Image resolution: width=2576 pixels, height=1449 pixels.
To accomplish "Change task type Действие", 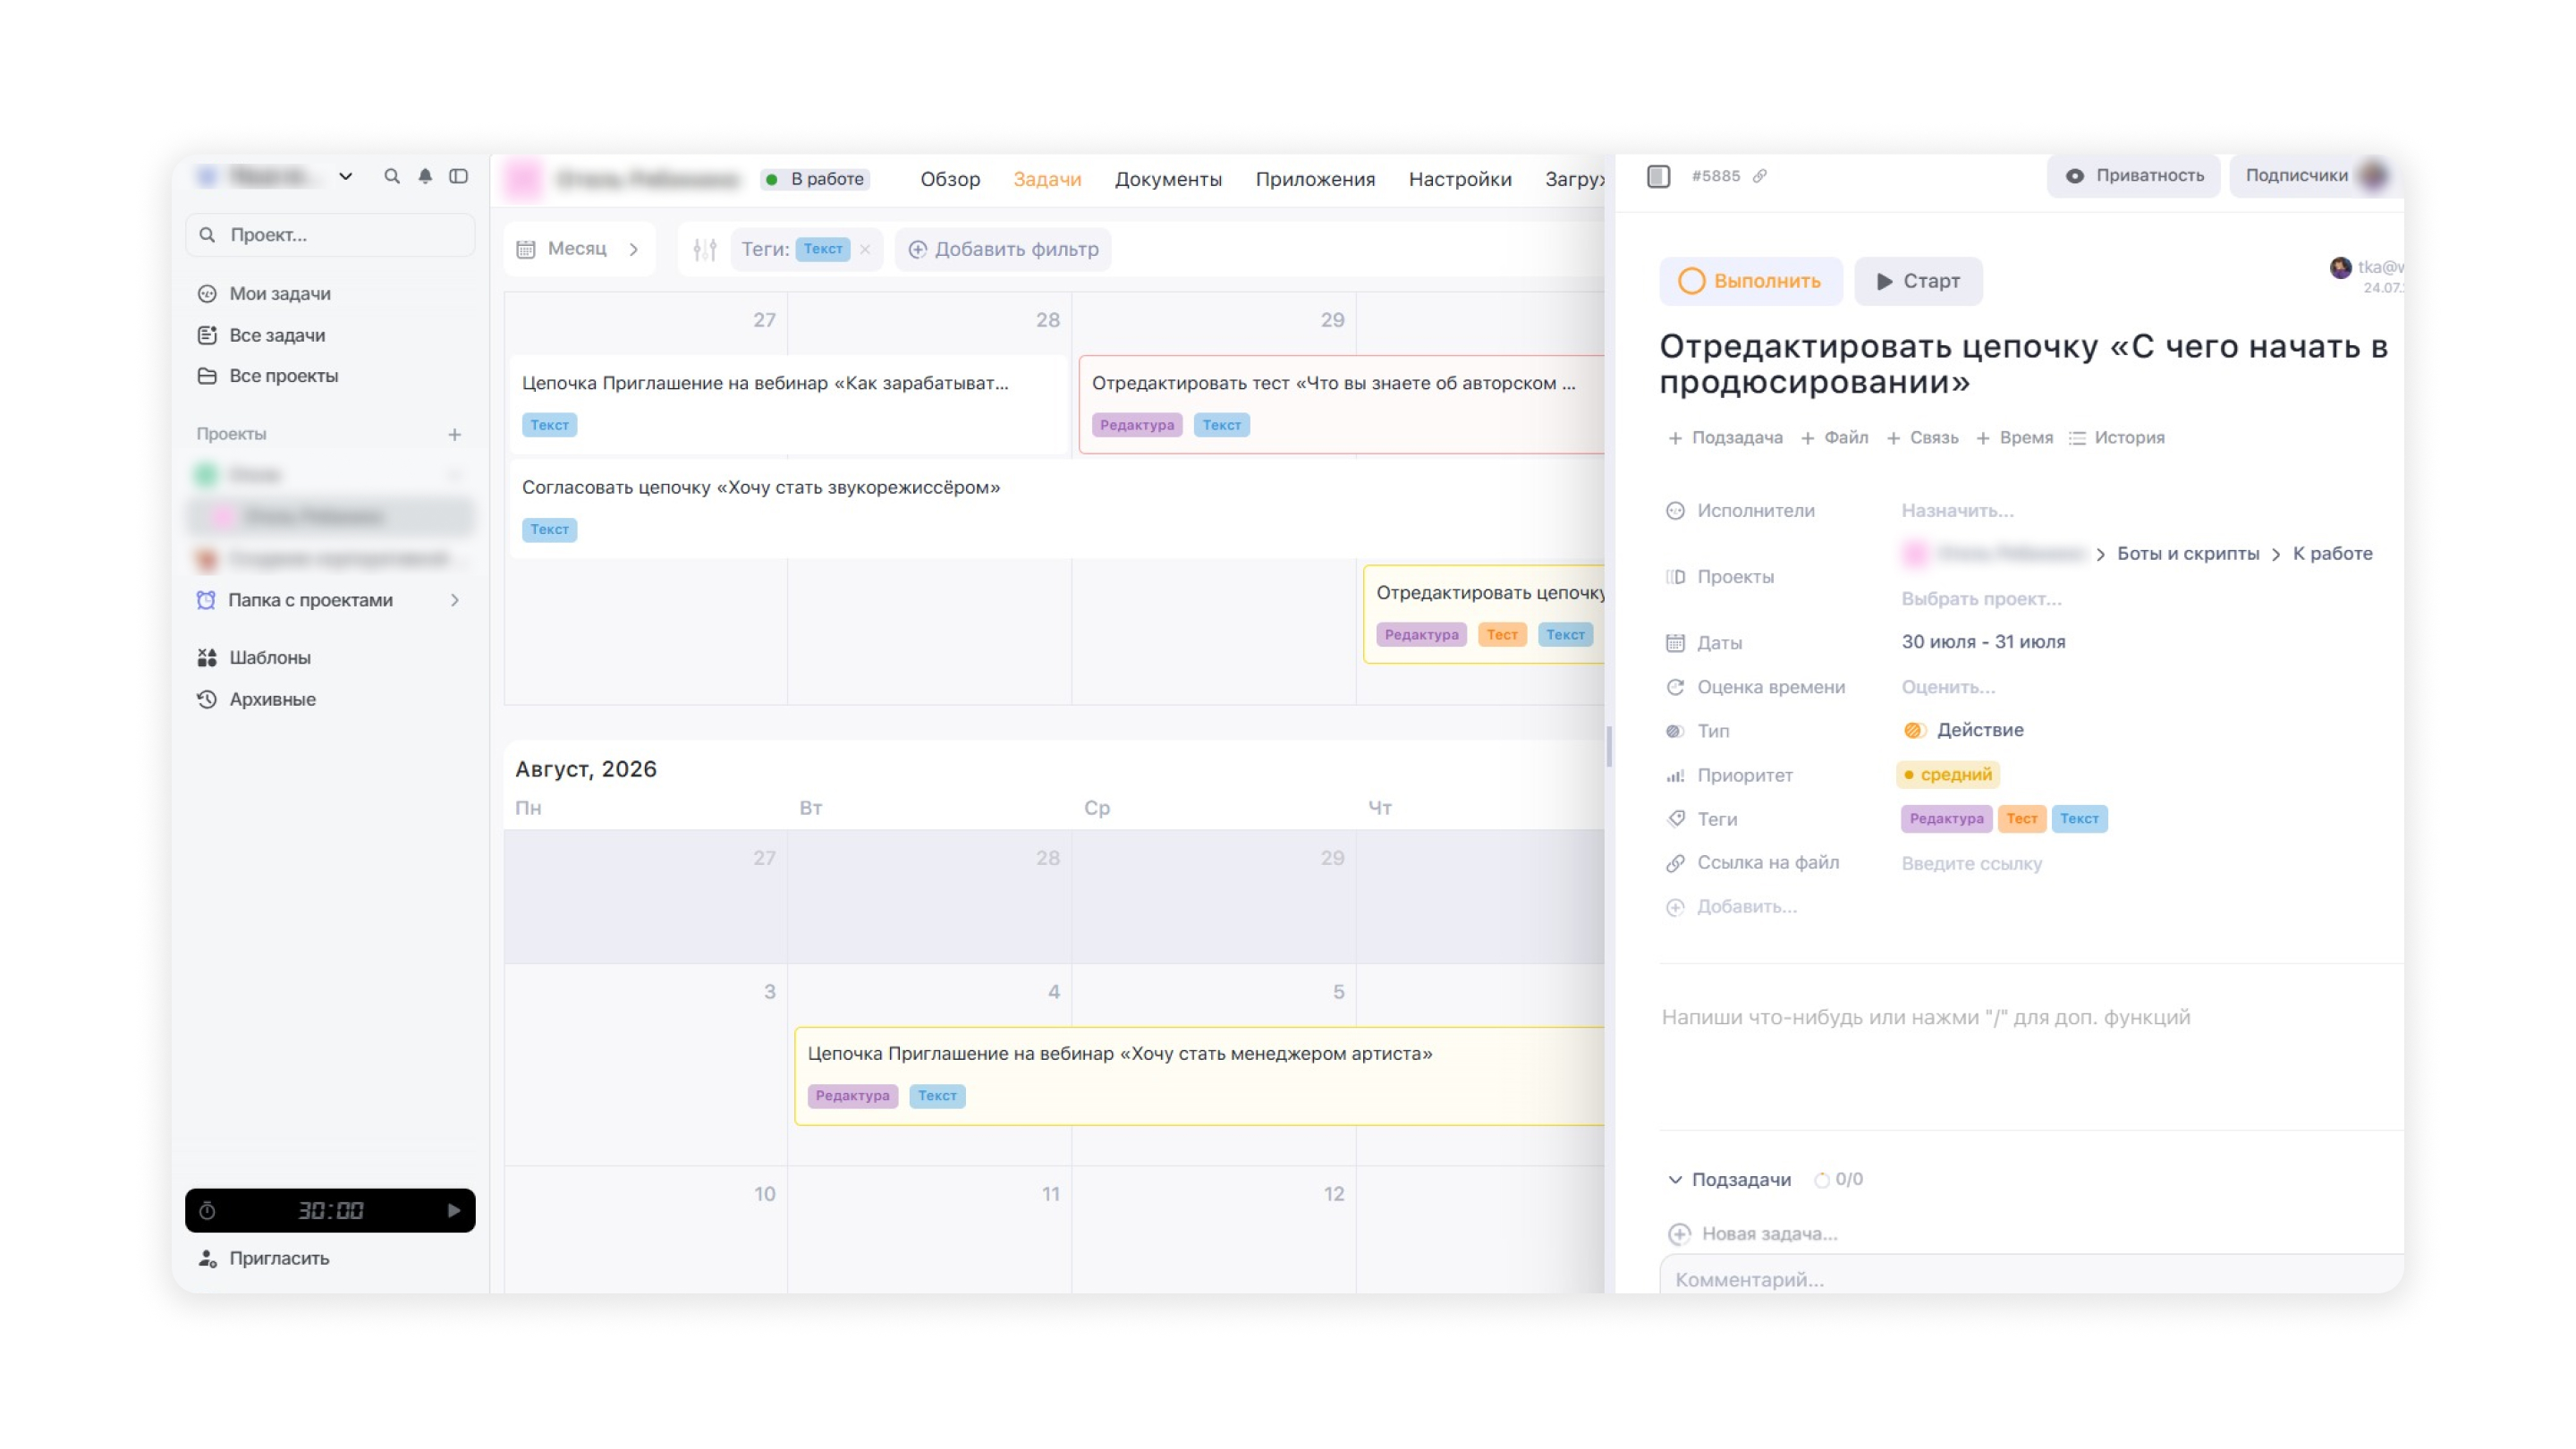I will (1963, 731).
